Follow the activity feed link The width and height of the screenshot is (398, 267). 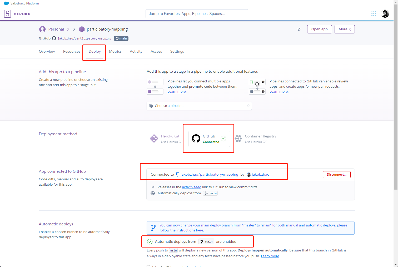[192, 187]
